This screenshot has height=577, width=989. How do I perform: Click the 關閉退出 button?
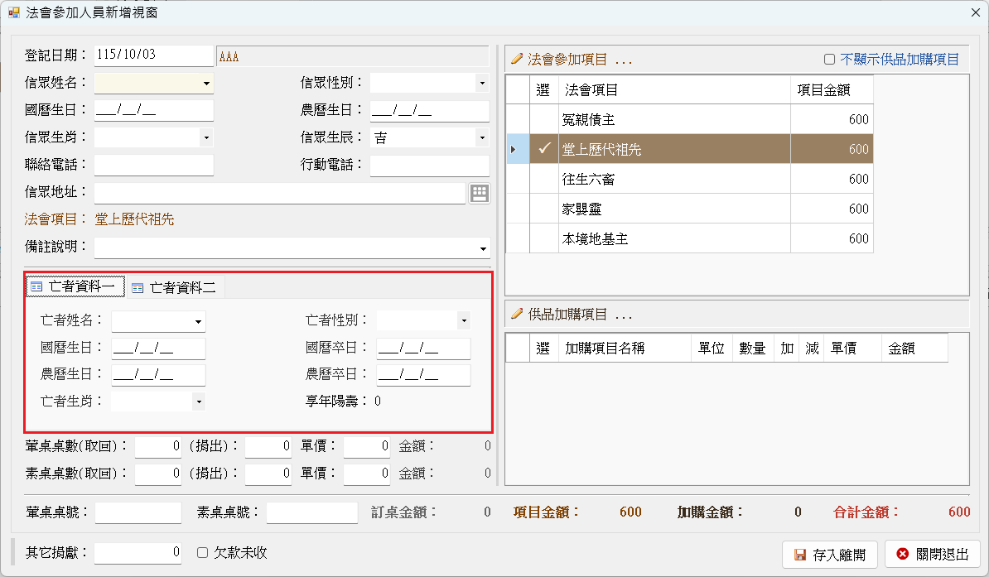932,554
